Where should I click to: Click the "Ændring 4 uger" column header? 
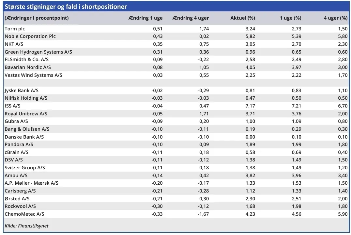191,18
